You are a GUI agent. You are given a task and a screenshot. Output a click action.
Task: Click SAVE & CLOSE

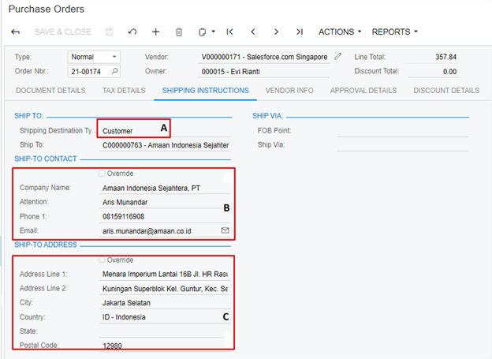click(x=63, y=32)
